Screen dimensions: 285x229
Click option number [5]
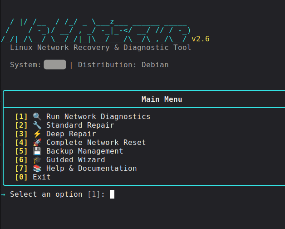(21, 151)
